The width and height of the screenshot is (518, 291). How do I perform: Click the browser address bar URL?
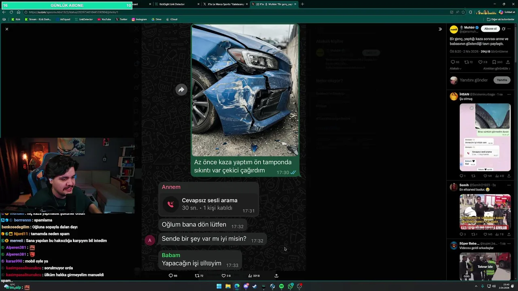tap(74, 12)
